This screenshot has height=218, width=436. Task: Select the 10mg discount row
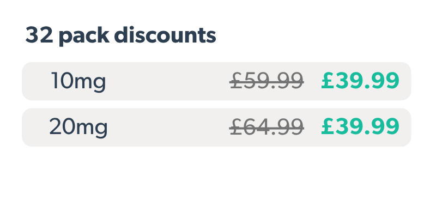pyautogui.click(x=216, y=81)
